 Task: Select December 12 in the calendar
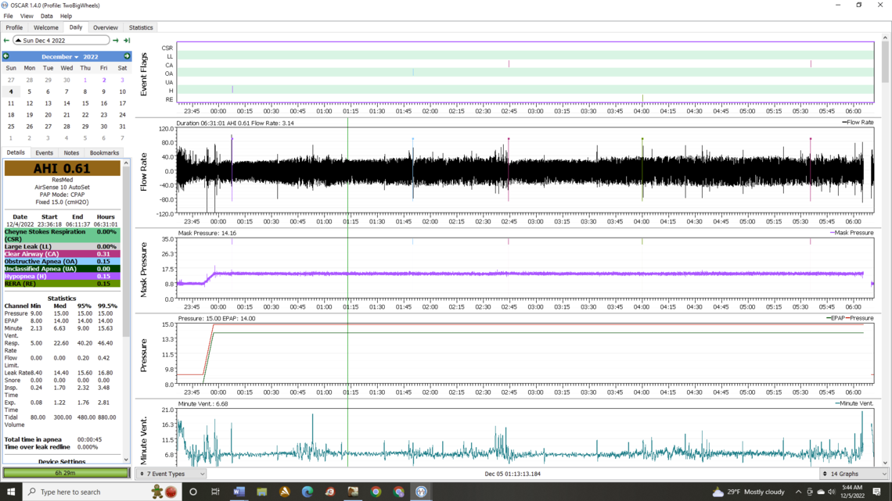[x=30, y=103]
